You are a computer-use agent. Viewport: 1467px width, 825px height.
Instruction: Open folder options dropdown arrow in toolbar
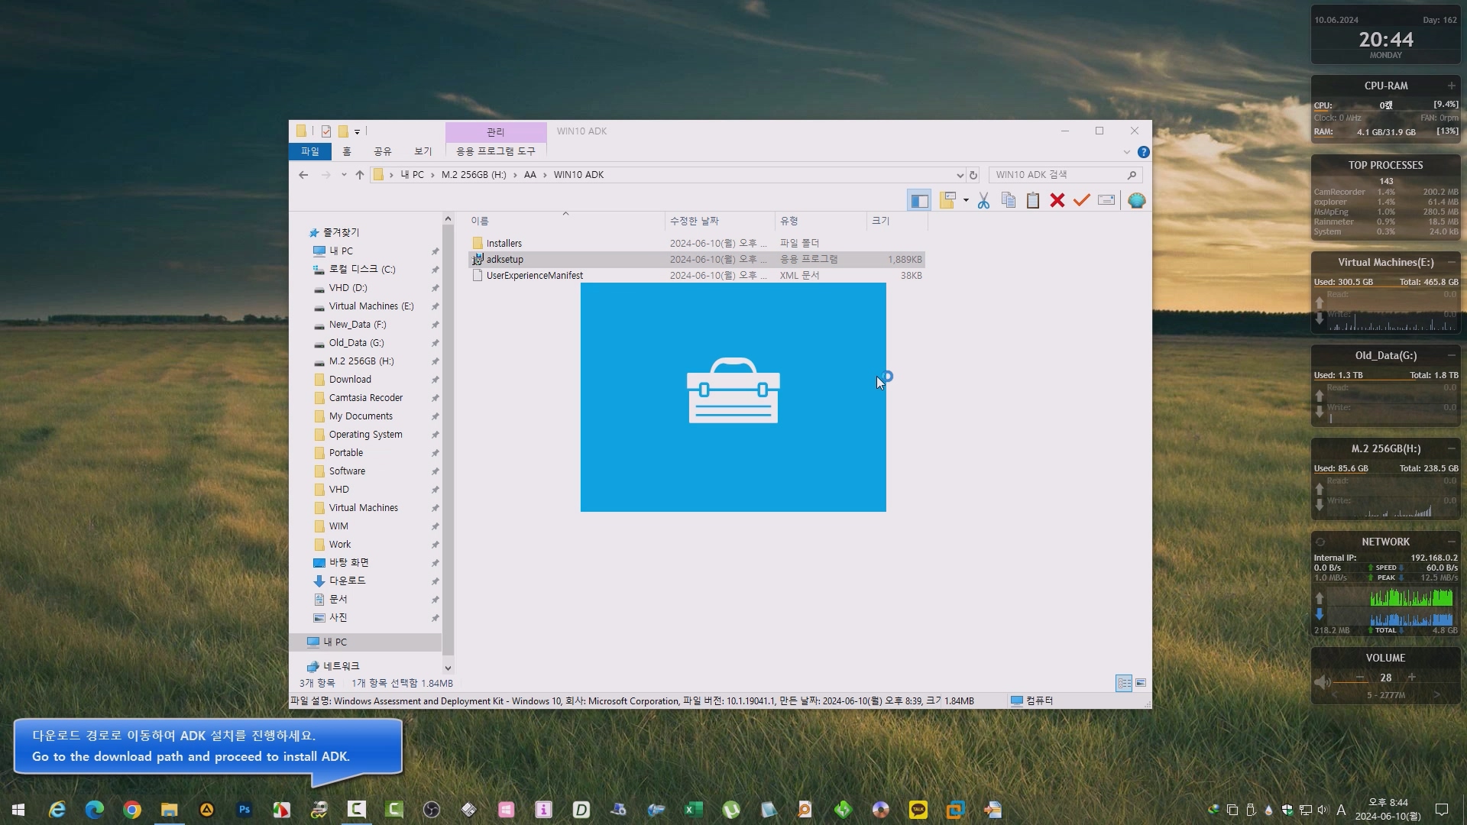966,200
